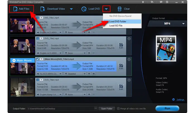
Task: Open the menu list icon in title bar
Action: [x=167, y=2]
